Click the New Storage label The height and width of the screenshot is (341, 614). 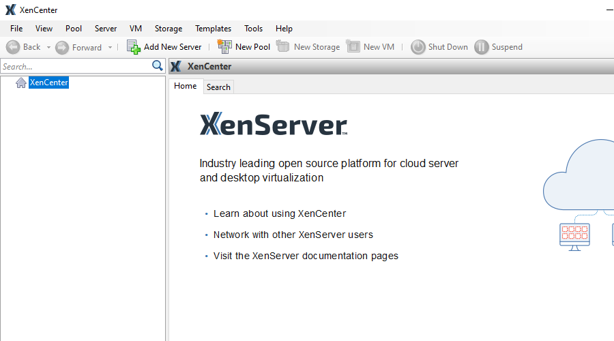click(317, 47)
